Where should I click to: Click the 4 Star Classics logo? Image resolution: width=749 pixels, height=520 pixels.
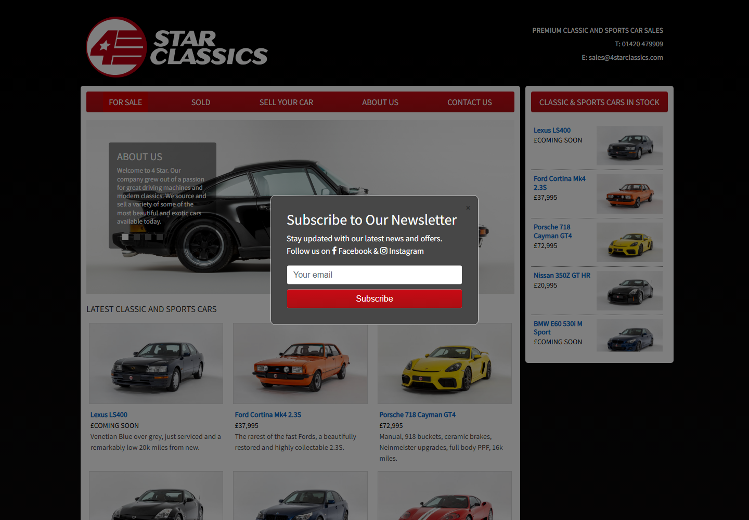(x=177, y=47)
